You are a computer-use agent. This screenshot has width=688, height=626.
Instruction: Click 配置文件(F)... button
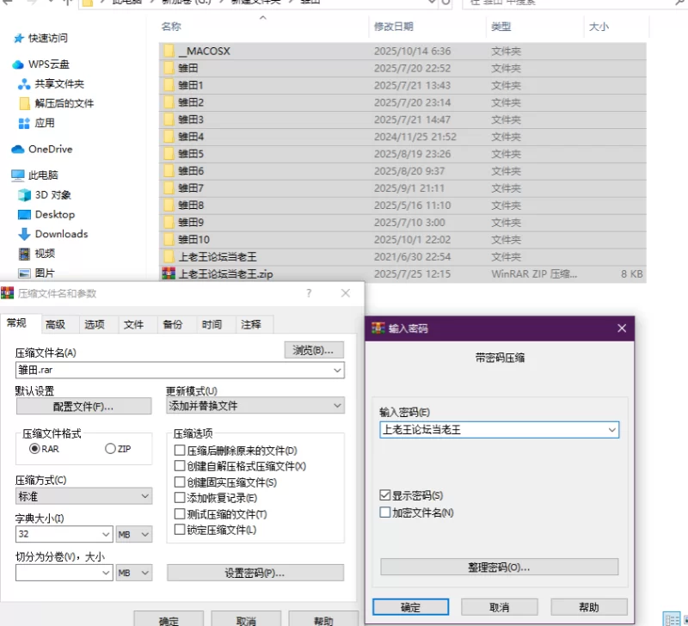coord(83,406)
